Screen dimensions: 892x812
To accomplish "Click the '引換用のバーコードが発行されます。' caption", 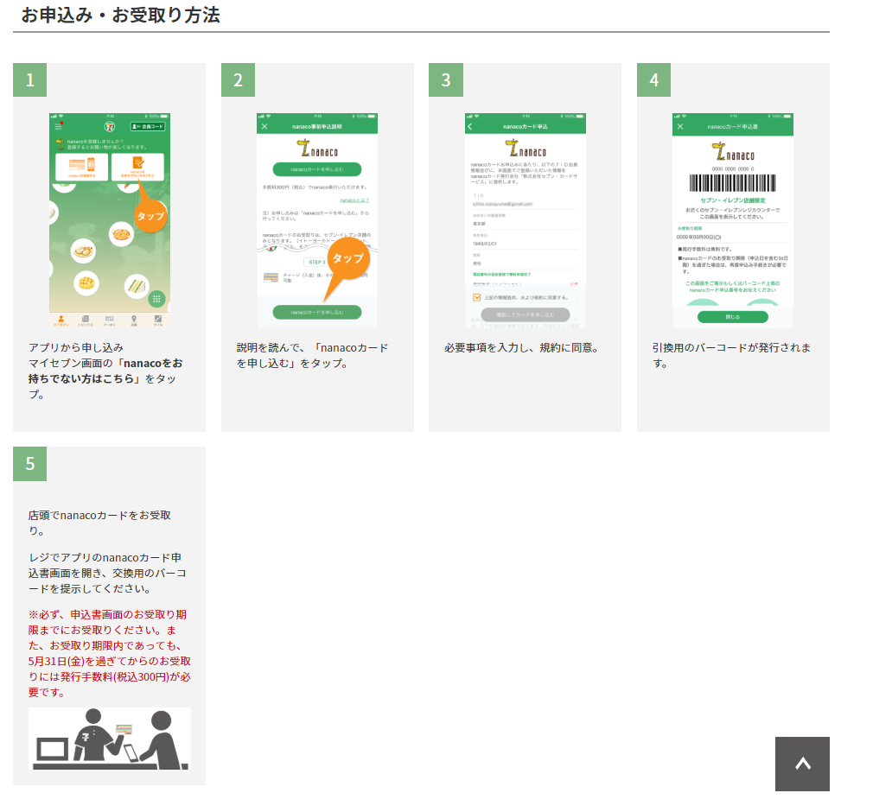I will point(731,355).
